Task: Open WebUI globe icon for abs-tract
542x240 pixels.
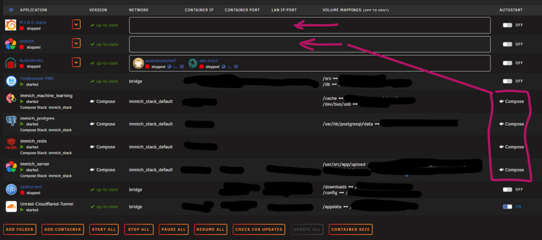Action: point(223,67)
